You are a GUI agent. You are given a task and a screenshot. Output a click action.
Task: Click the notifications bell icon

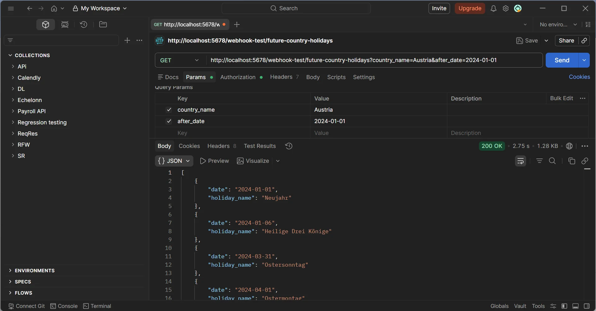coord(493,8)
